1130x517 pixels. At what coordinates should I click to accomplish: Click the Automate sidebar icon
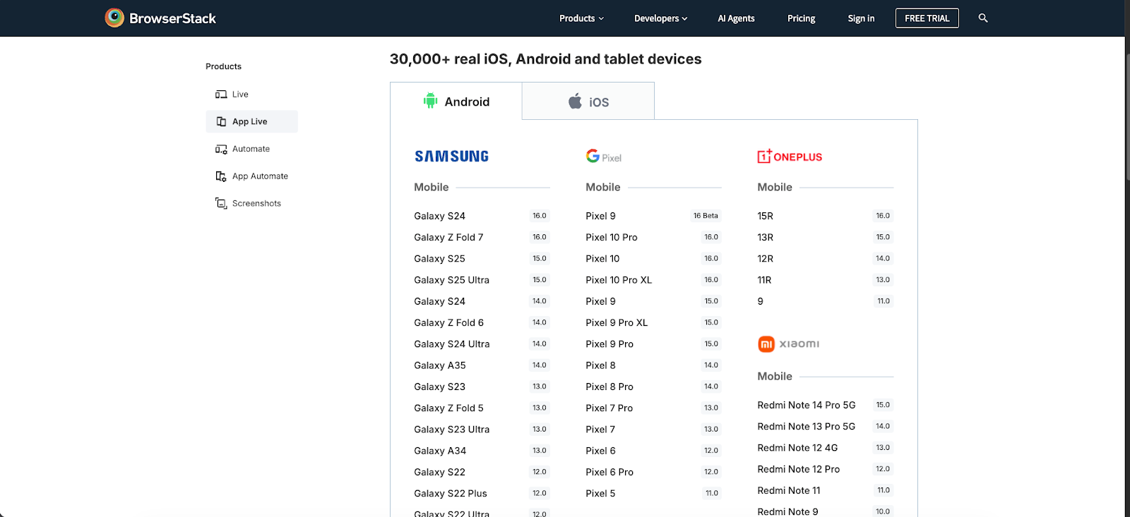pyautogui.click(x=221, y=149)
